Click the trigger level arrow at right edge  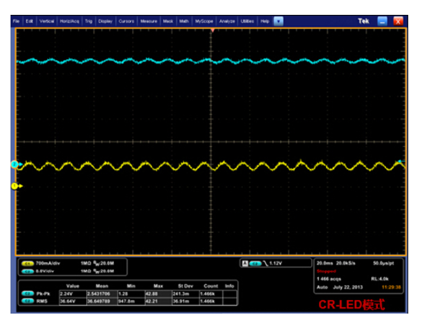pyautogui.click(x=401, y=161)
